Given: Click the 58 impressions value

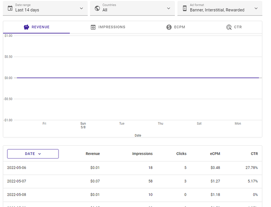Looking at the screenshot, I should pos(150,181).
